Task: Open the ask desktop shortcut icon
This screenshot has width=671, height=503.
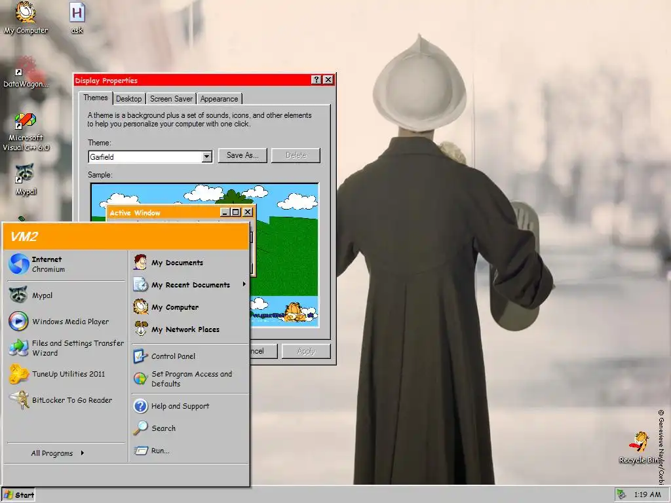Action: click(77, 12)
